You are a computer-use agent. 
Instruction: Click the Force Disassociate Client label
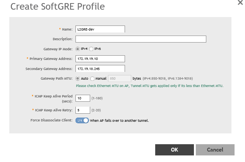[51, 120]
